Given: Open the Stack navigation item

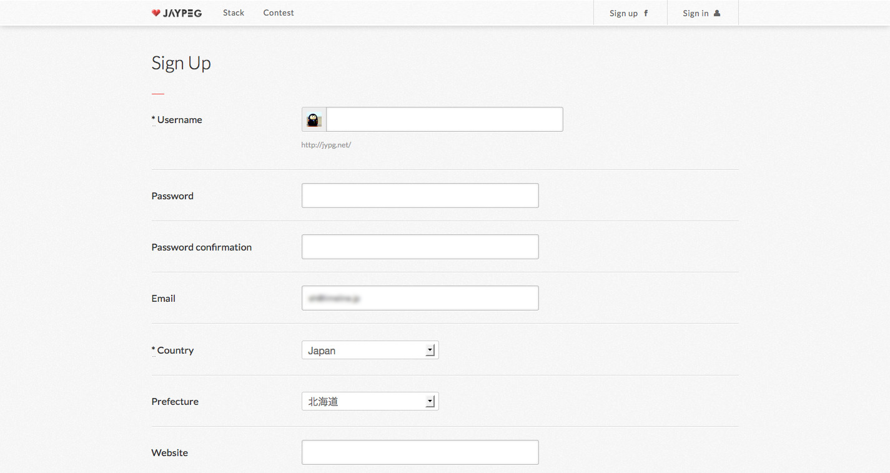Looking at the screenshot, I should pos(234,13).
